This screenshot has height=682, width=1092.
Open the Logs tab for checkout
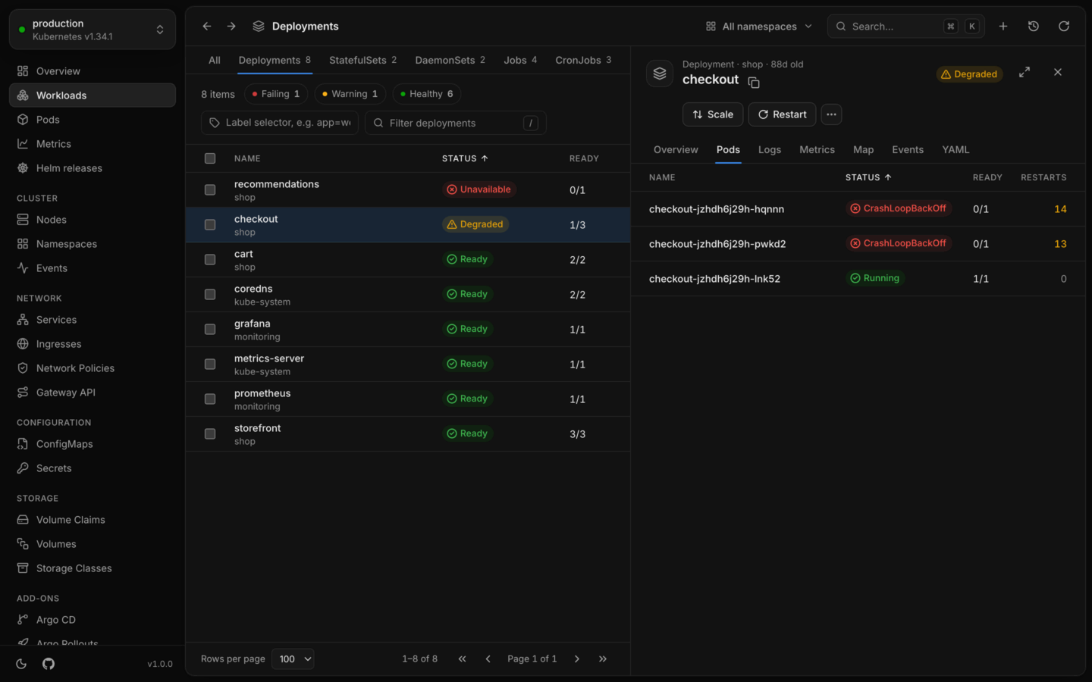tap(770, 150)
